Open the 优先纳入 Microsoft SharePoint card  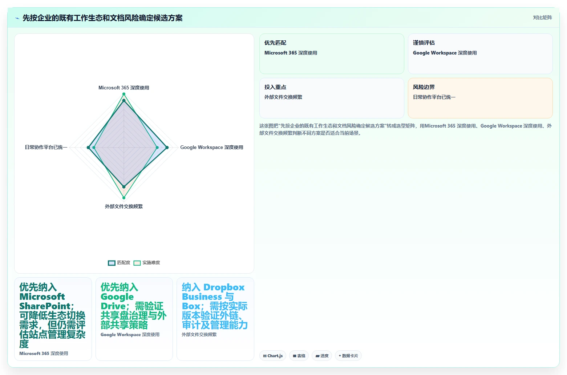point(53,319)
